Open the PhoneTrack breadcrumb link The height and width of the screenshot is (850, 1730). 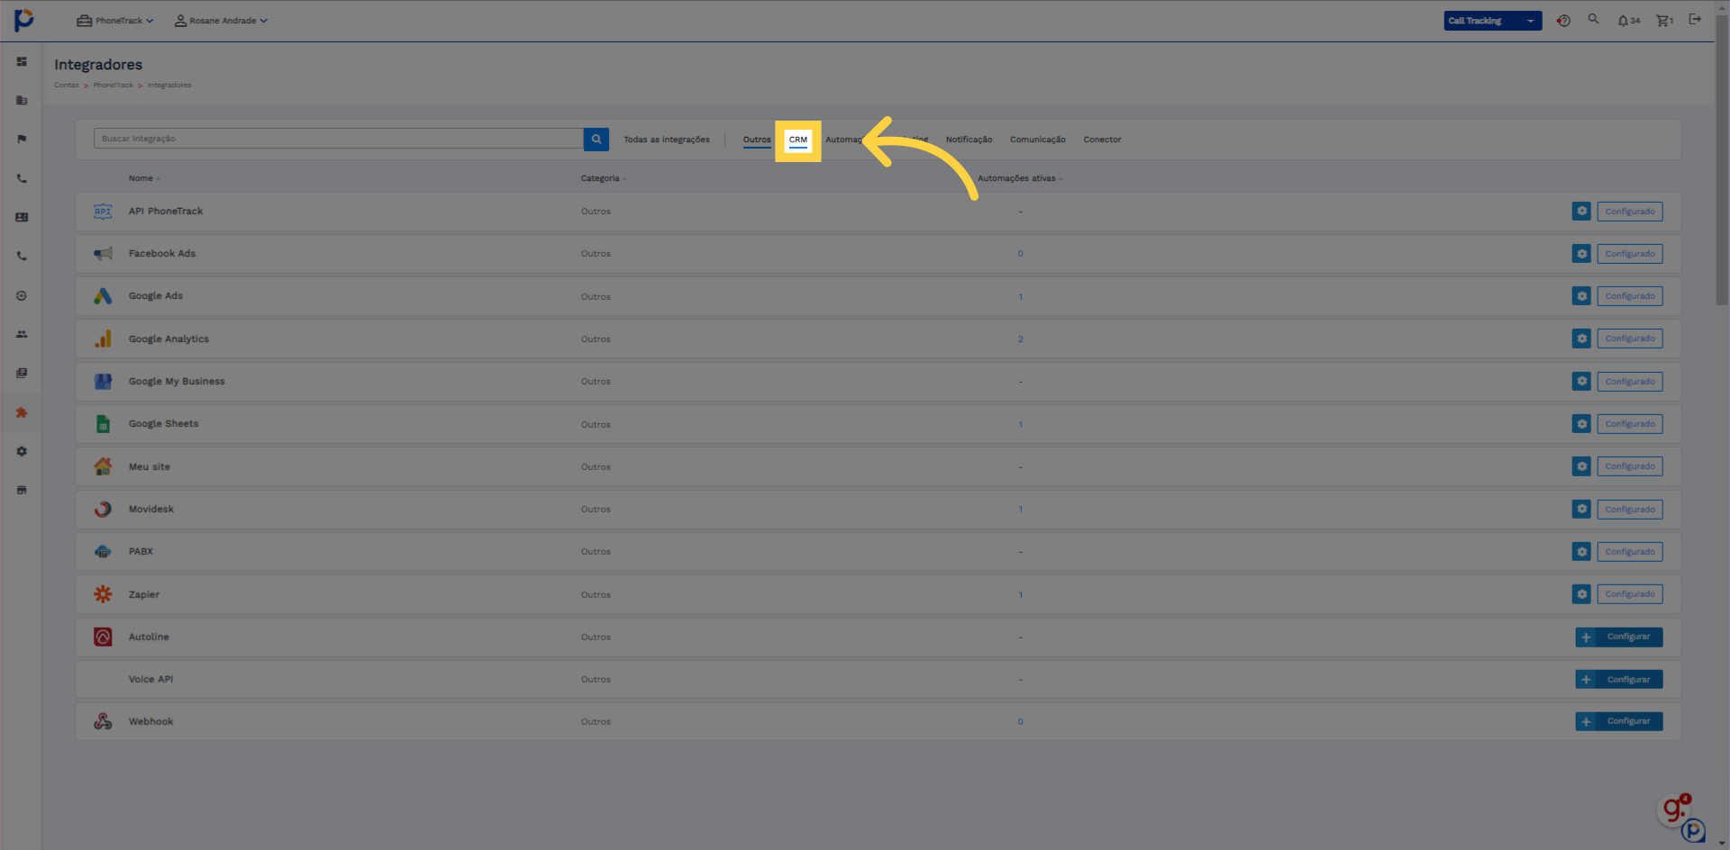click(113, 86)
